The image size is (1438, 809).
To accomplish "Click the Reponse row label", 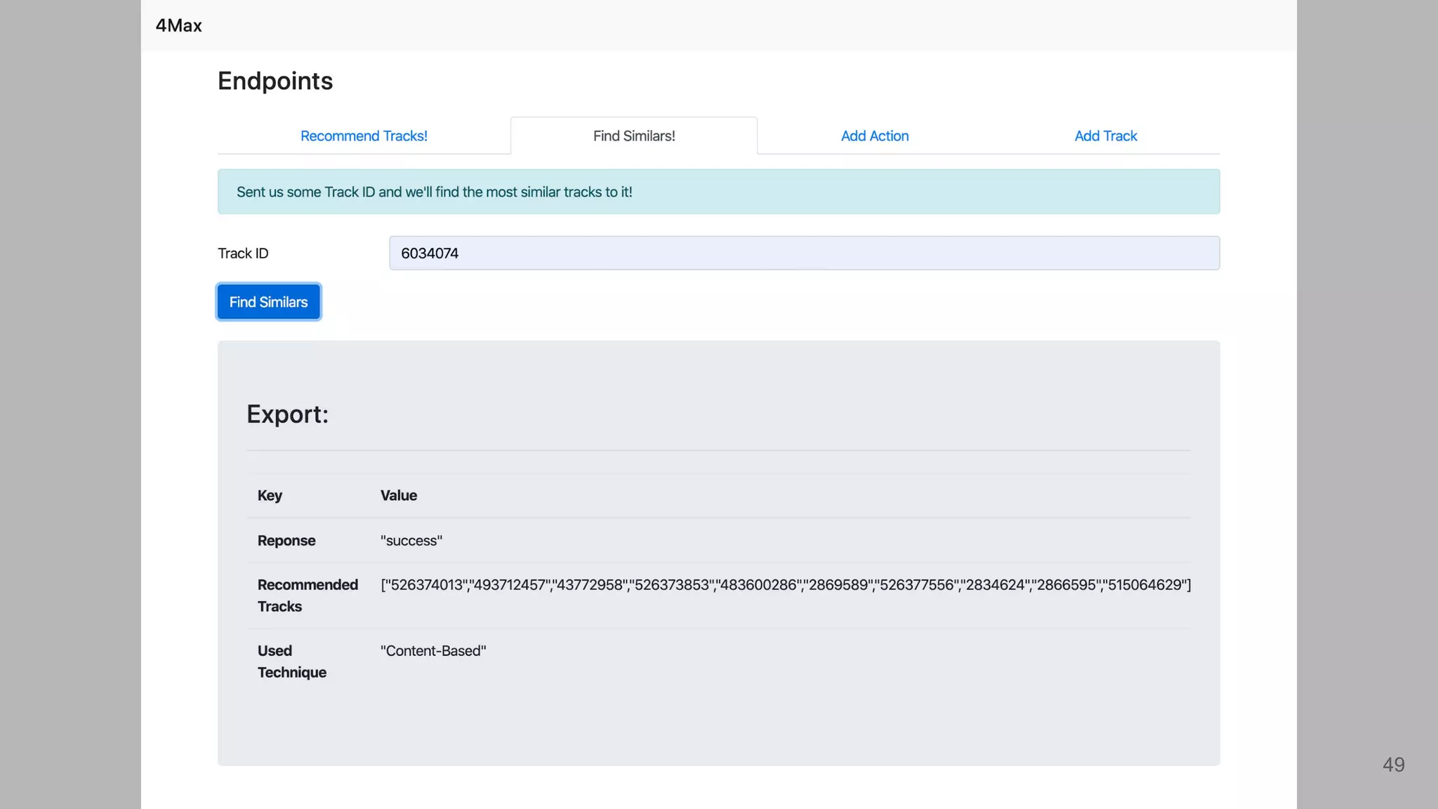I will click(286, 540).
